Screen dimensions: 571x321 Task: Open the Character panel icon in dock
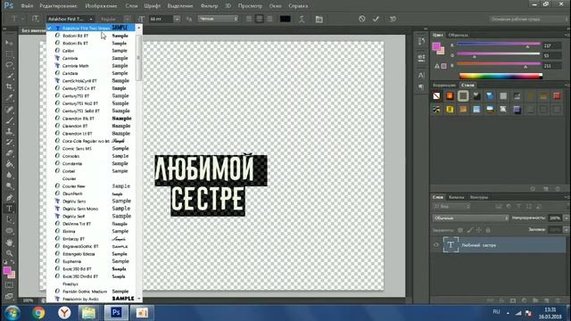tap(421, 75)
